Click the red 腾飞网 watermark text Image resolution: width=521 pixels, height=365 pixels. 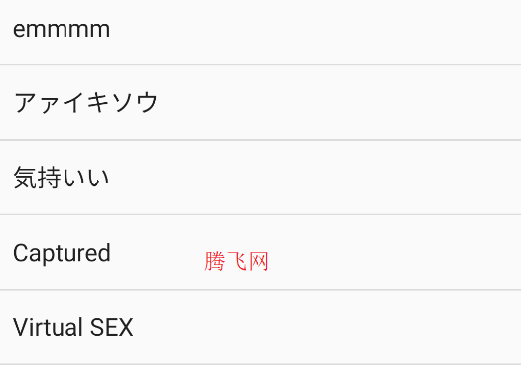click(236, 261)
